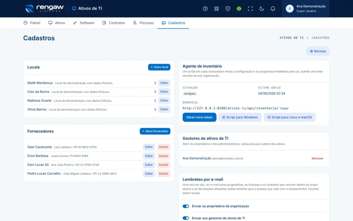Download Script para Linux e macOS
This screenshot has height=221, width=353.
[x=290, y=117]
